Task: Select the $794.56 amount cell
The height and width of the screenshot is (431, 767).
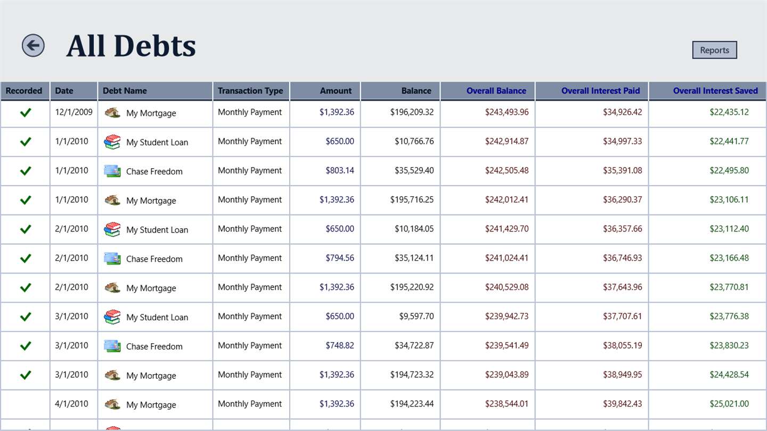Action: tap(339, 258)
